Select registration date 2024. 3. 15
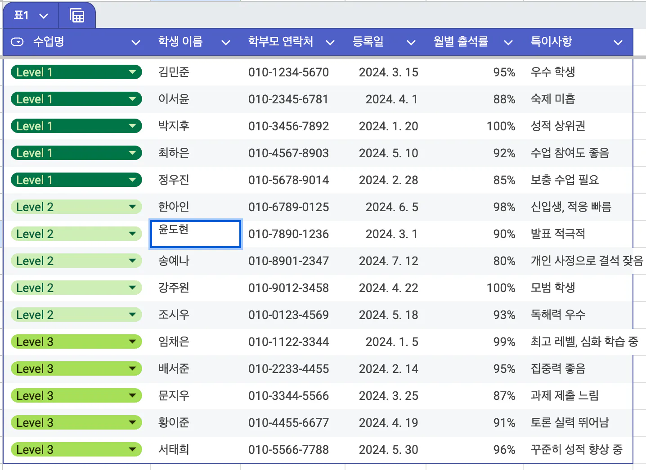The width and height of the screenshot is (646, 470). pos(389,72)
